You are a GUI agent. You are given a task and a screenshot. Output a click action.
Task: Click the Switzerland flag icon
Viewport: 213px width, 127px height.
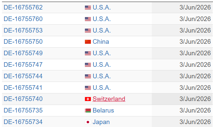[x=88, y=99]
